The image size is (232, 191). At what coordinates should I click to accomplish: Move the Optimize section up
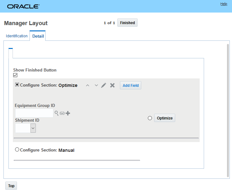click(x=88, y=85)
